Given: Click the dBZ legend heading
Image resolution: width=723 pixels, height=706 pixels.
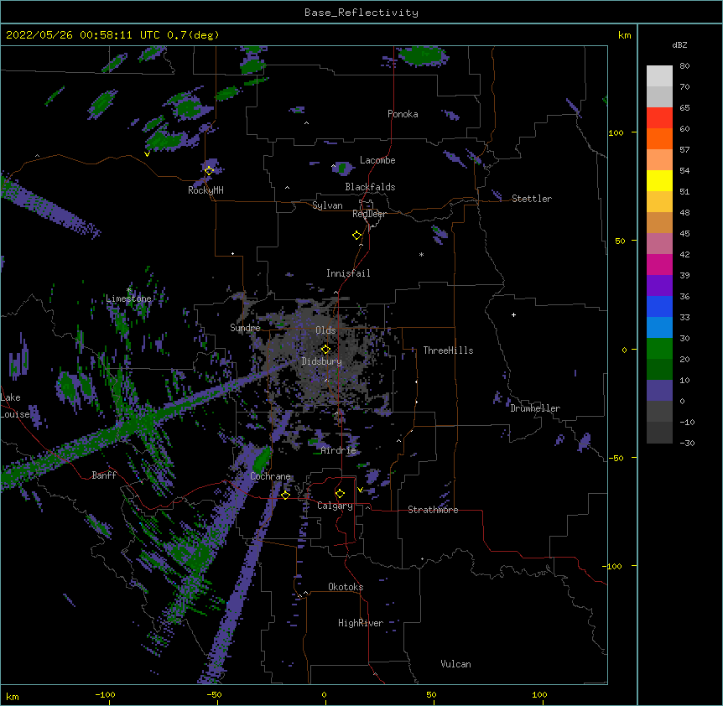Looking at the screenshot, I should (679, 44).
